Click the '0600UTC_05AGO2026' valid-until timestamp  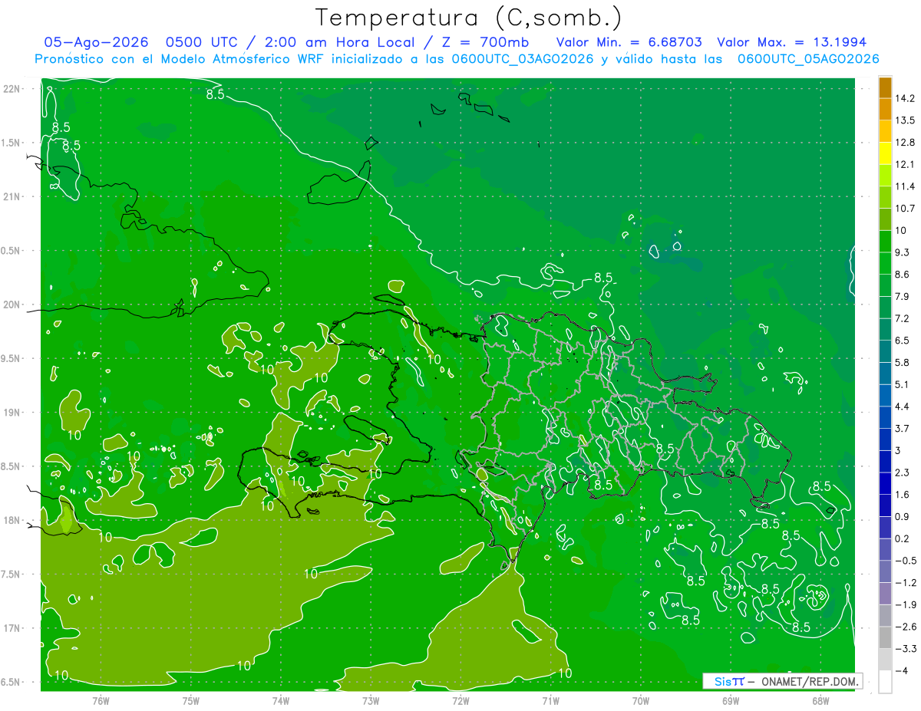[808, 59]
